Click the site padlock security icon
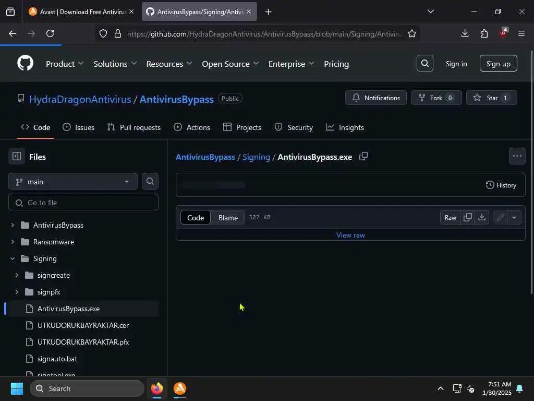Screen dimensions: 534x401 118,33
